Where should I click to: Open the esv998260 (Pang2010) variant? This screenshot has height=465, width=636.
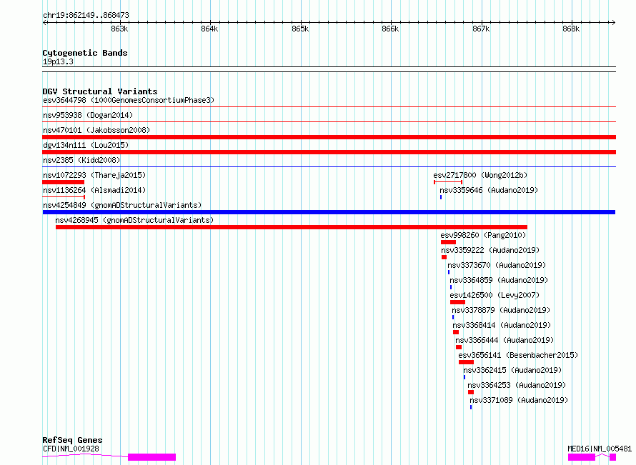click(483, 235)
